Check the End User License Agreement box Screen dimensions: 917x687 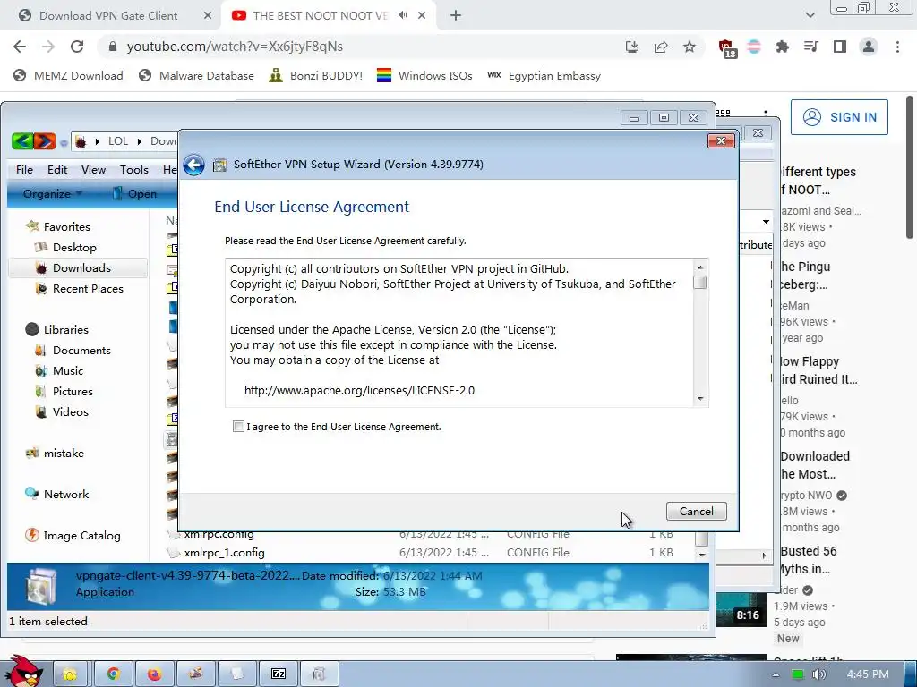point(238,427)
